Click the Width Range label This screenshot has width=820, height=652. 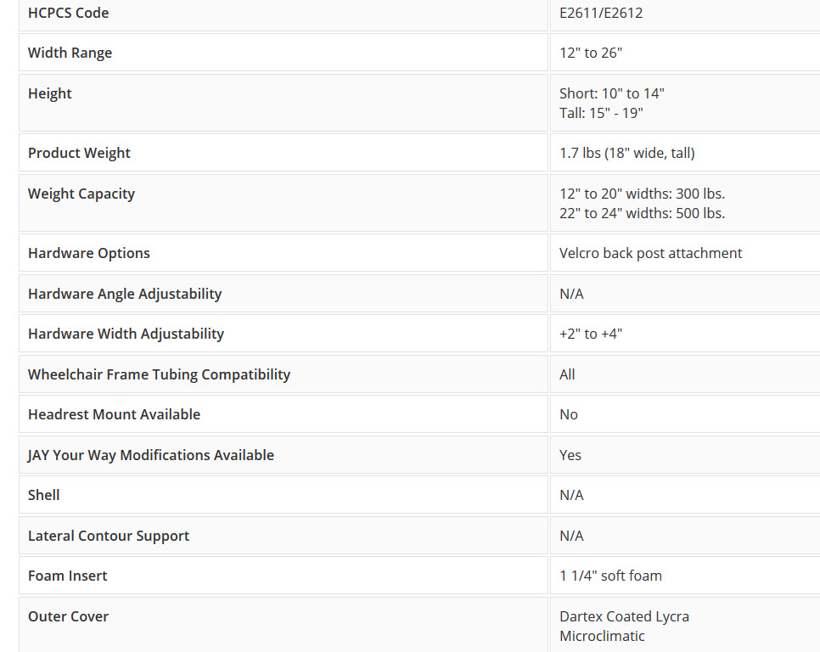tap(70, 53)
